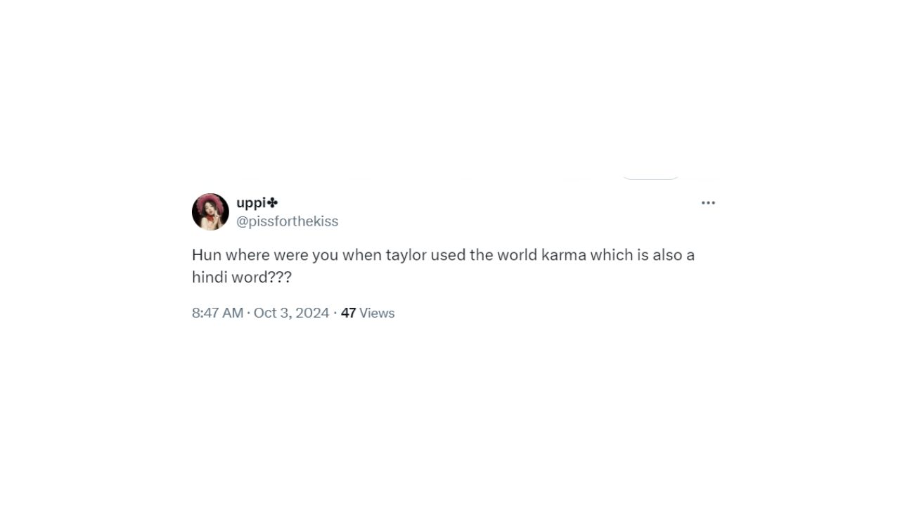The image size is (900, 506).
Task: Click the Oct 3, 2024 date
Action: pyautogui.click(x=291, y=313)
